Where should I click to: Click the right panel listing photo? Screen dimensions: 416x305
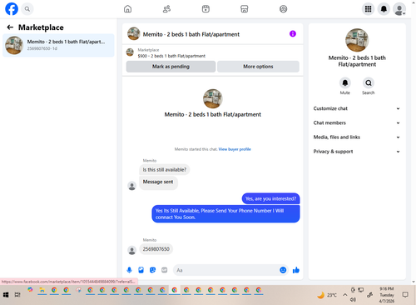point(357,40)
